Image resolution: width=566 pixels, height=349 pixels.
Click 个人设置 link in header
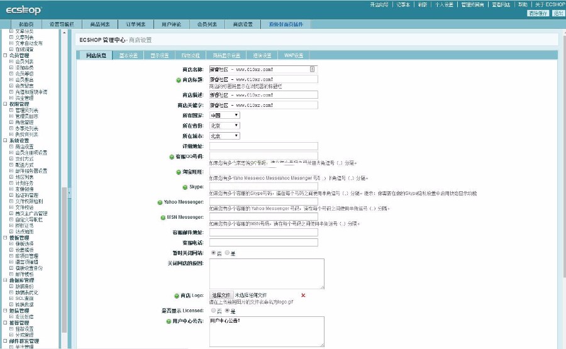444,4
